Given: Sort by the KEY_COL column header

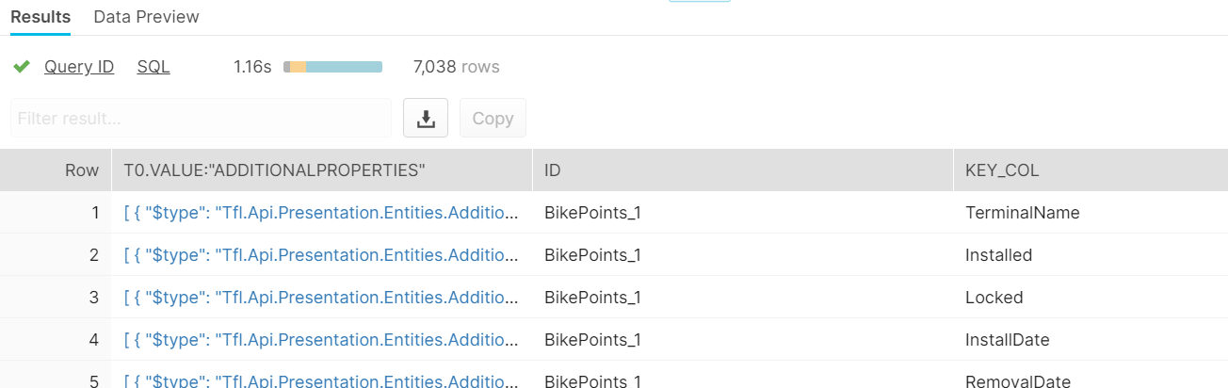Looking at the screenshot, I should (x=1002, y=170).
